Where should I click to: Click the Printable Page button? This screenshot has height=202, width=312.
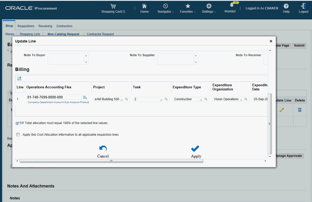click(283, 46)
